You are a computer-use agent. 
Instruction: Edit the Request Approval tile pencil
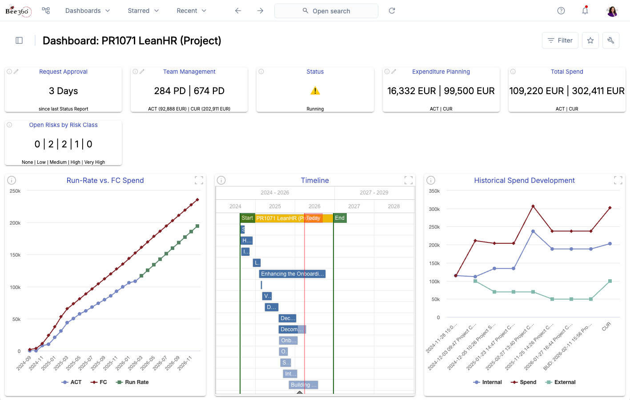click(16, 71)
